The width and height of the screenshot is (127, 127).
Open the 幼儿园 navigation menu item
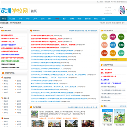12,19
